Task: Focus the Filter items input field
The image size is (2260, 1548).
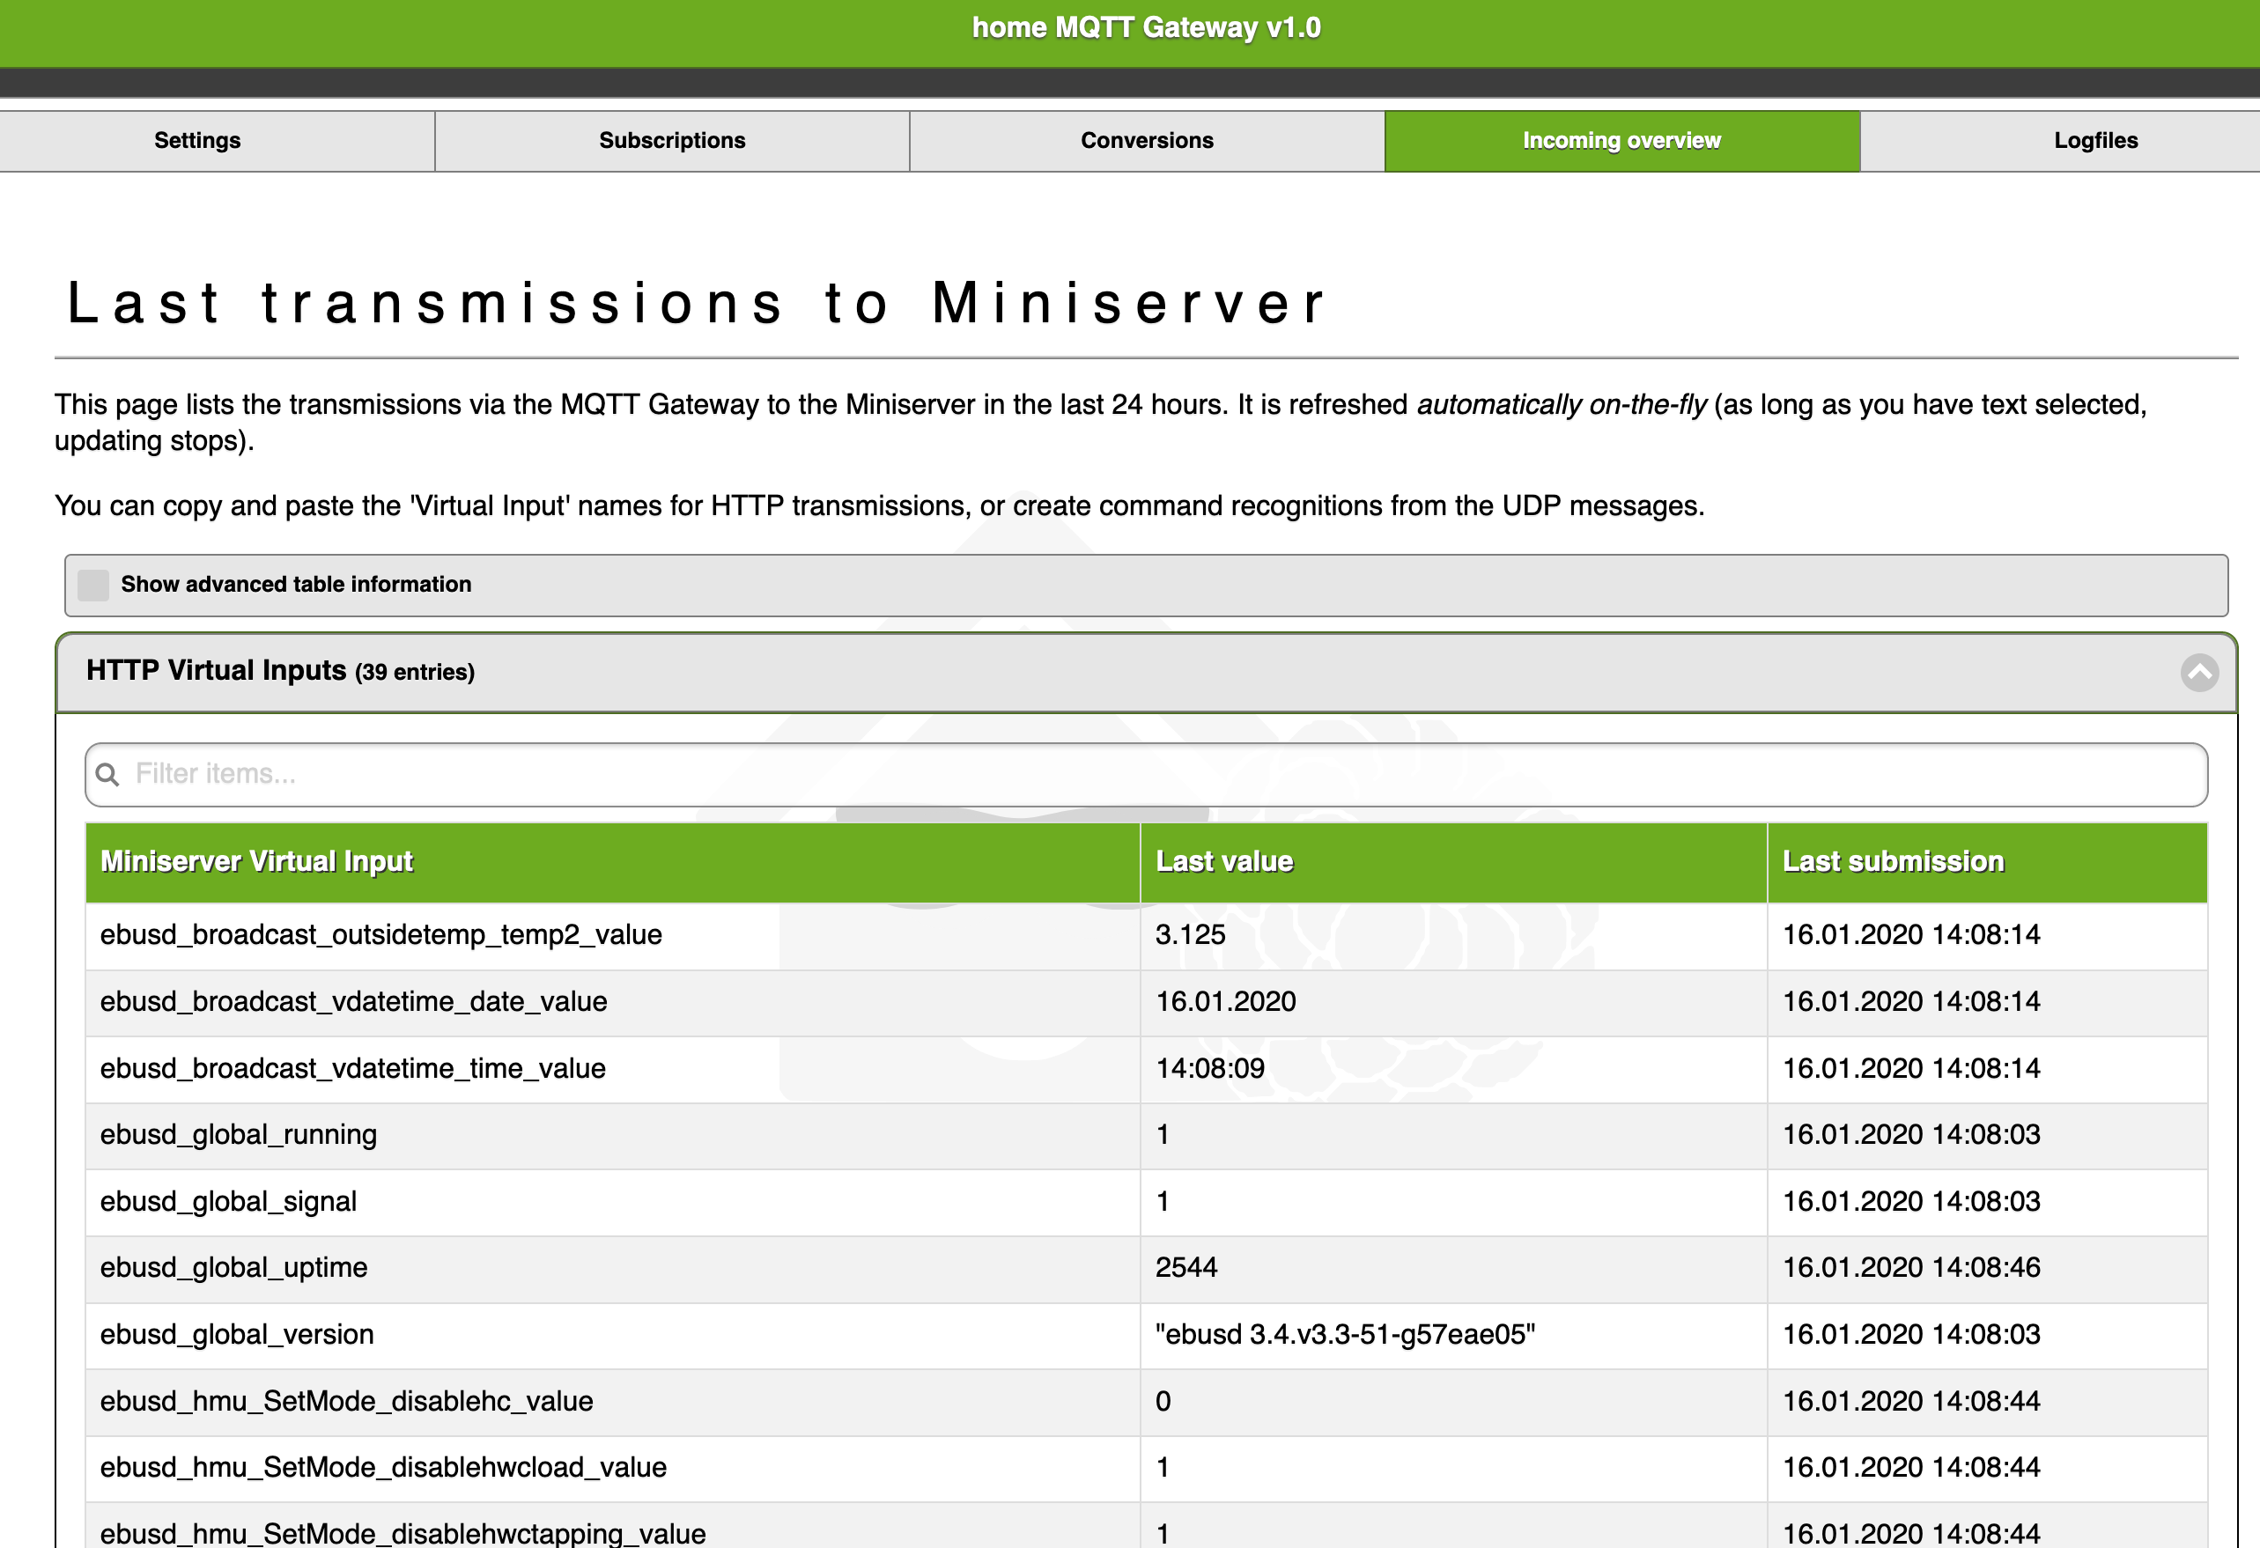Action: click(1146, 774)
